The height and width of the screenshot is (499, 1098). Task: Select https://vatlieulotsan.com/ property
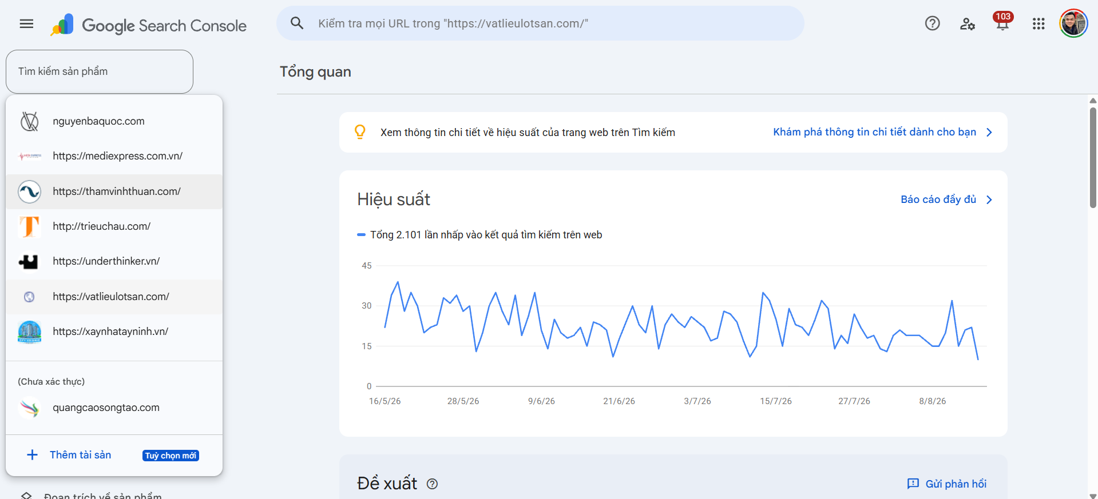pos(114,297)
